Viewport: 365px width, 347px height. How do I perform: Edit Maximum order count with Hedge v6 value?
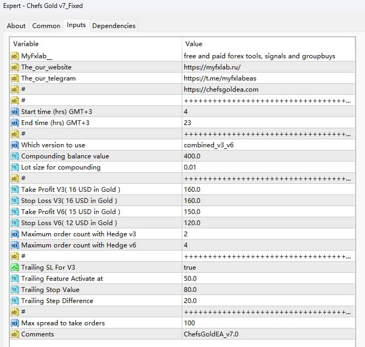[x=186, y=245]
